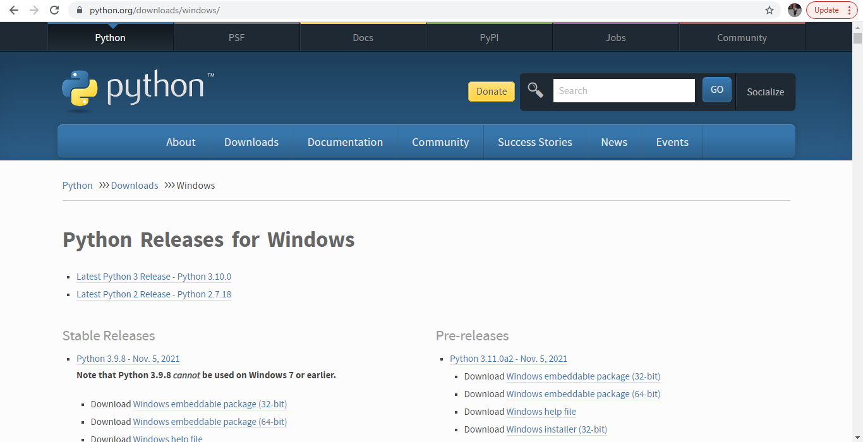Viewport: 863px width, 442px height.
Task: Open the About navigation menu
Action: [x=181, y=142]
